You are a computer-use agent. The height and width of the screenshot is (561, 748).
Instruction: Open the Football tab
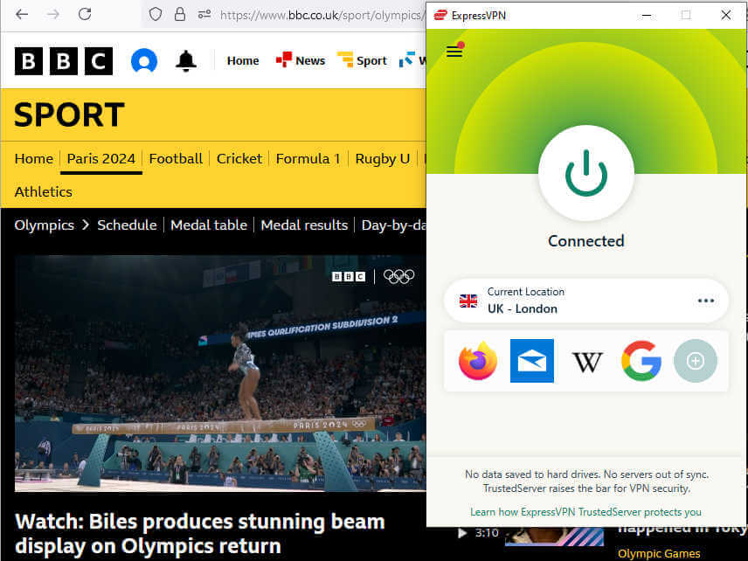pos(176,158)
